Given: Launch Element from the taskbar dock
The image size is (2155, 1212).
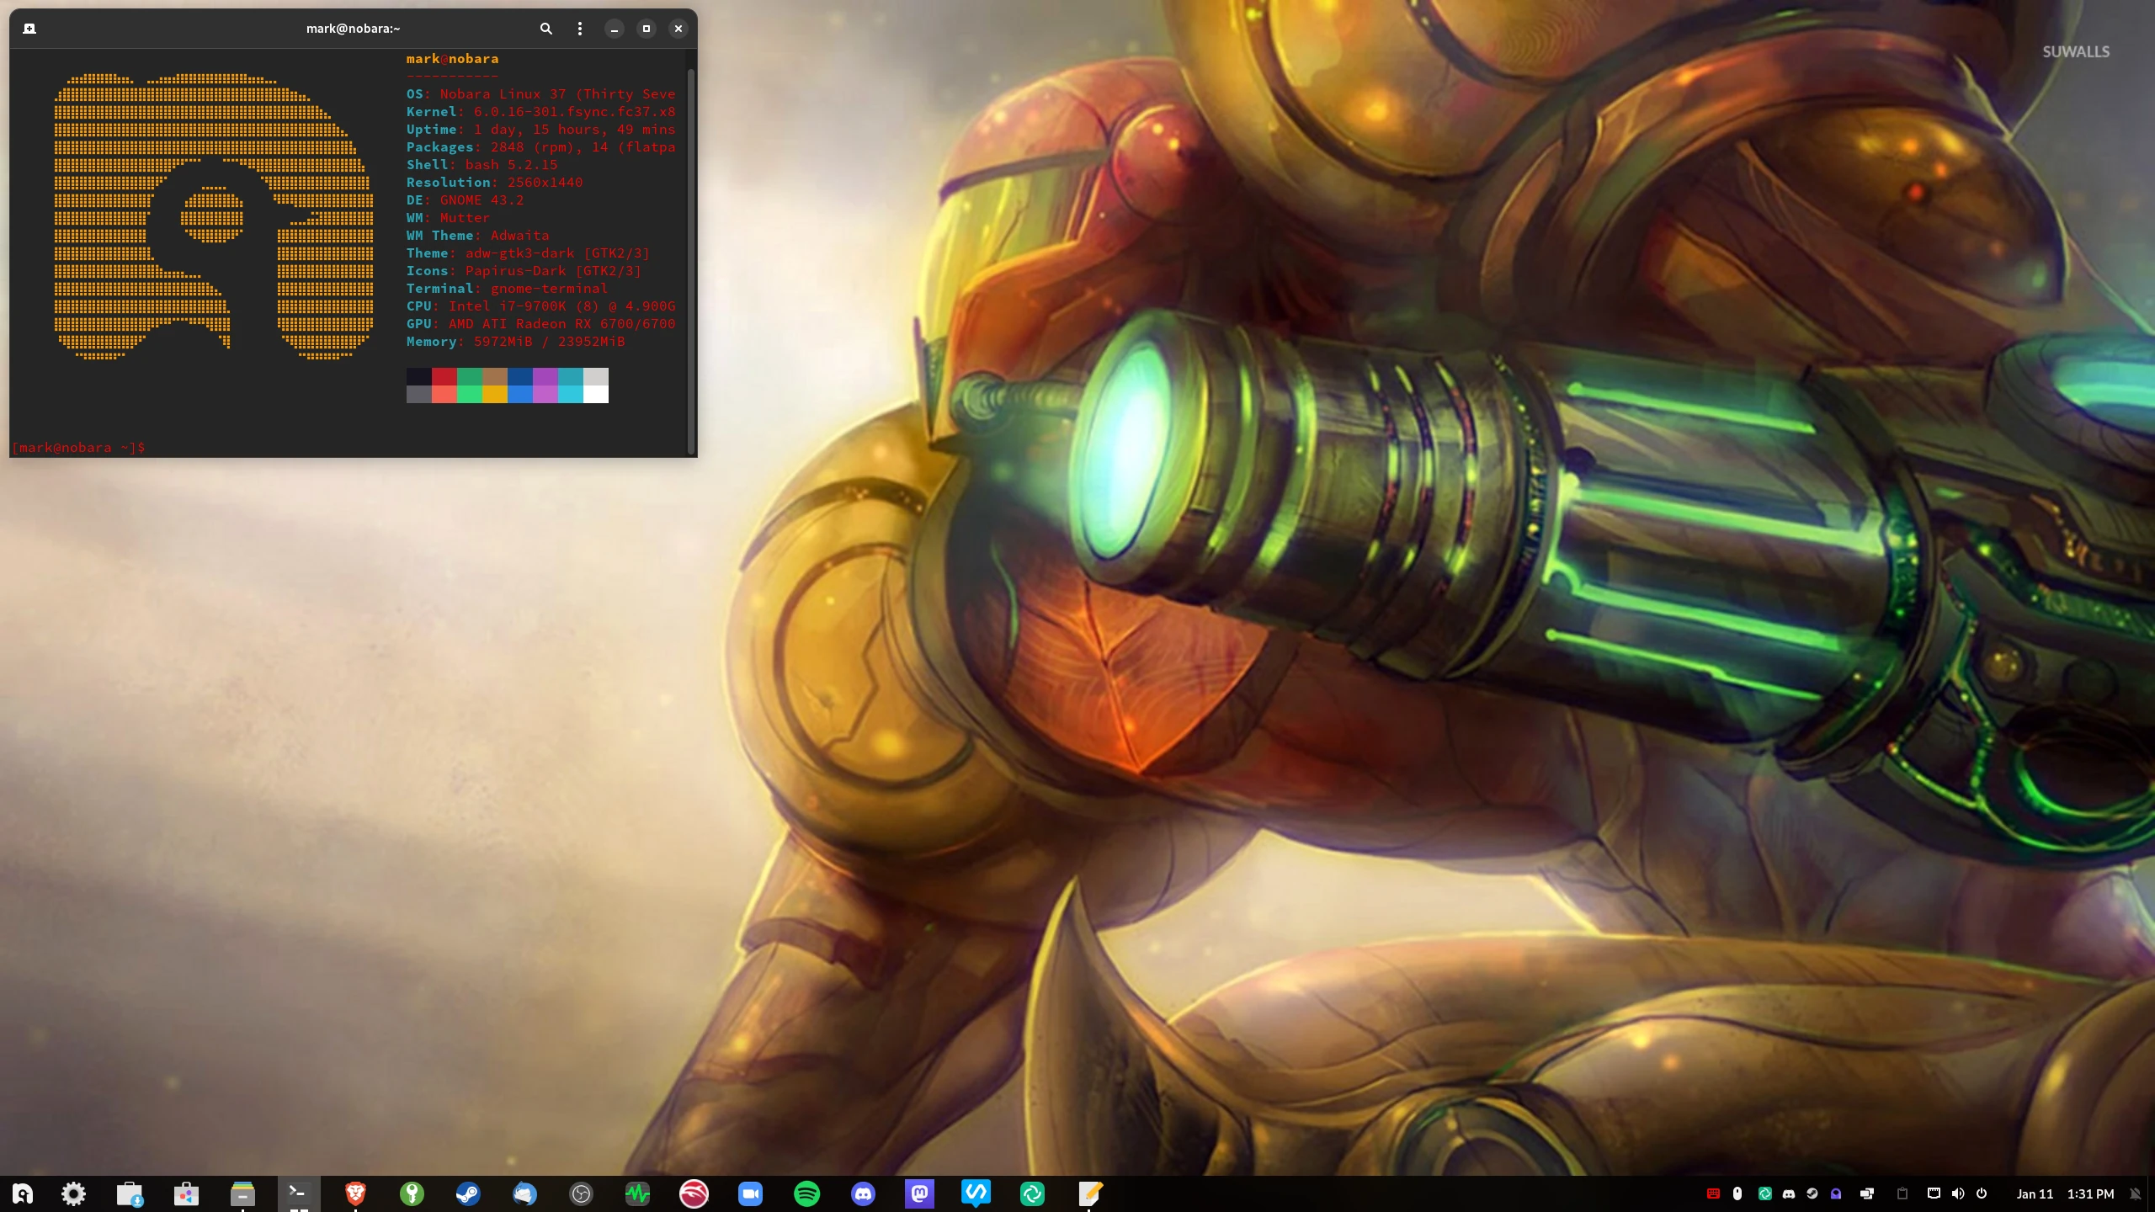Looking at the screenshot, I should tap(1032, 1193).
